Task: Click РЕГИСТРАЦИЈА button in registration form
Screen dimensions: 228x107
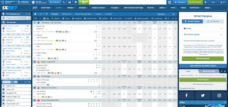Action: click(203, 59)
